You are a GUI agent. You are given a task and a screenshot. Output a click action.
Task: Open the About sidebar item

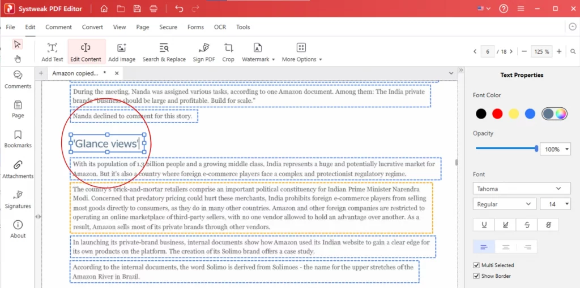click(18, 229)
